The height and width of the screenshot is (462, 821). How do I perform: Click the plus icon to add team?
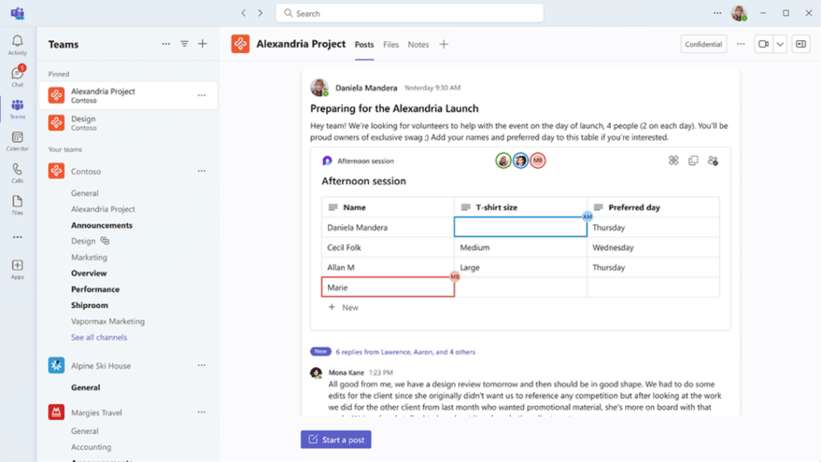click(x=203, y=44)
